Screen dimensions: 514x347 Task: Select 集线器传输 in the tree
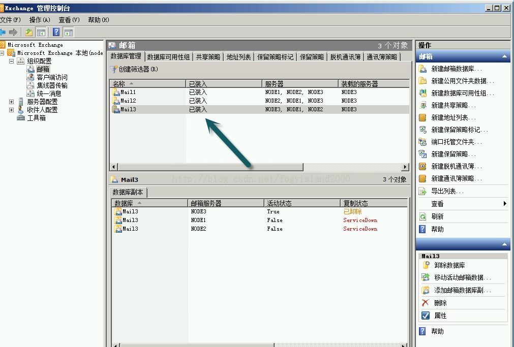[x=52, y=85]
